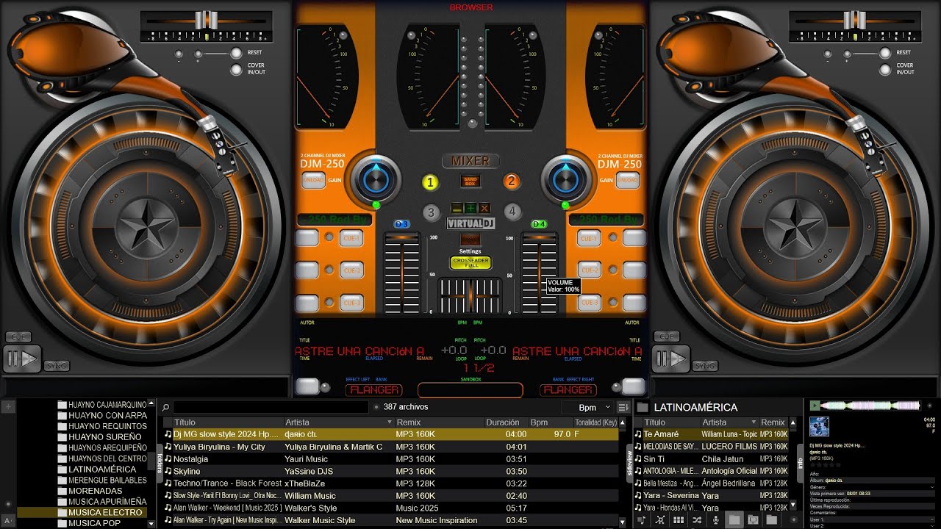Image resolution: width=941 pixels, height=529 pixels.
Task: Open the right FLANGER effect selector
Action: [x=568, y=389]
